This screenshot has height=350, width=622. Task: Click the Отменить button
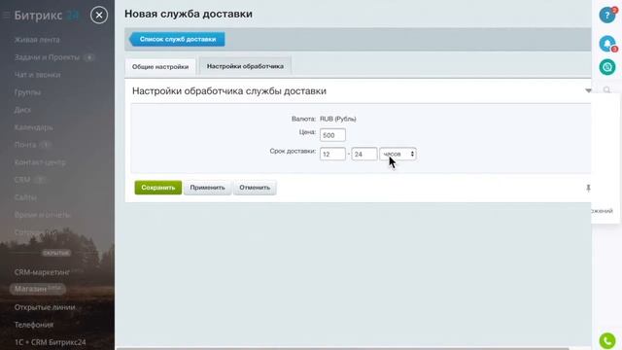tap(255, 188)
